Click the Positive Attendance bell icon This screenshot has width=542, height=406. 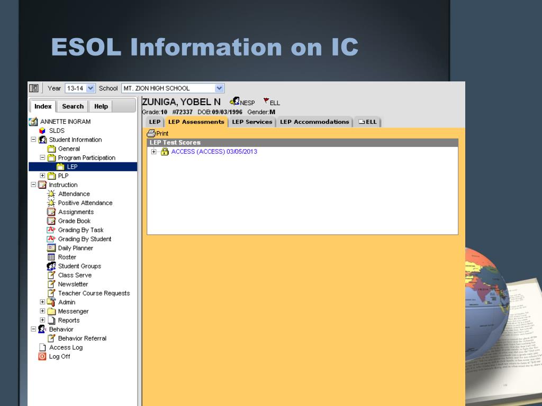point(51,202)
